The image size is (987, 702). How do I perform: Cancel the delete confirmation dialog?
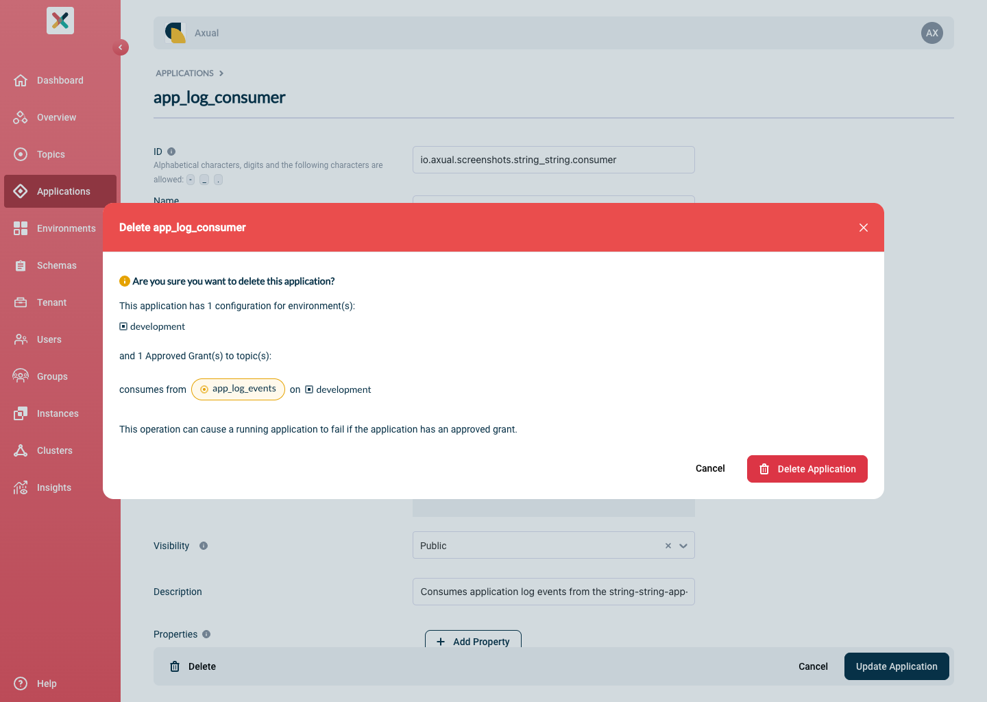[x=710, y=469]
